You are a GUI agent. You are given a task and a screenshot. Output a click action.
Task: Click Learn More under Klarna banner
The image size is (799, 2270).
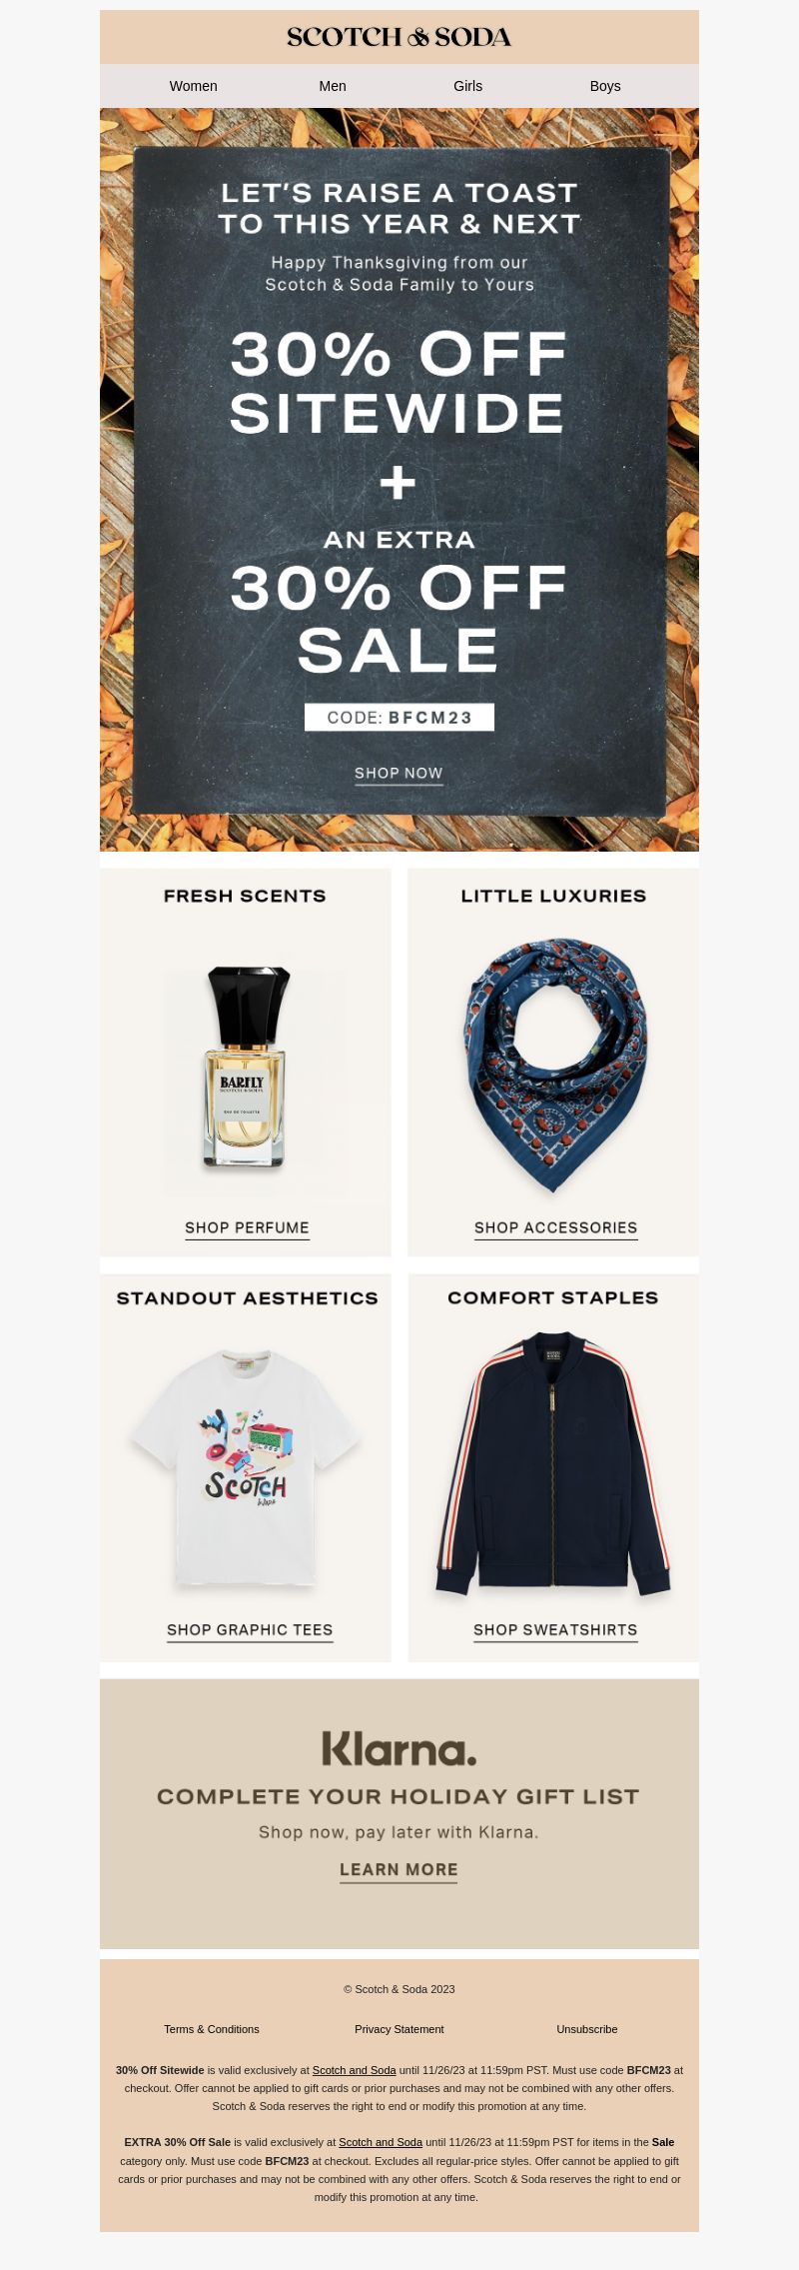pos(399,1870)
